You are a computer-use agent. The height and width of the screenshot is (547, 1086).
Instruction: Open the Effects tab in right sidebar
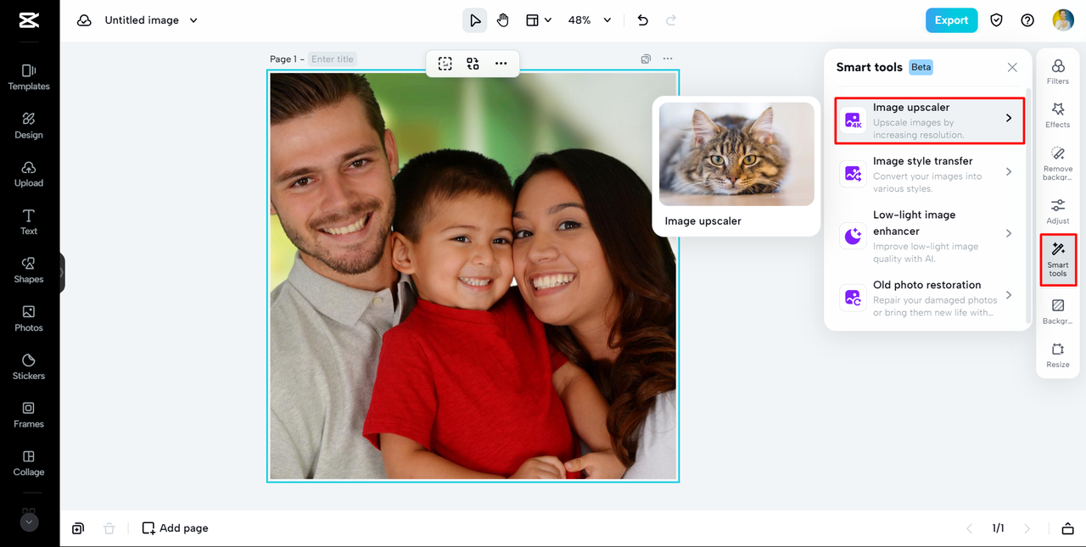(1058, 114)
